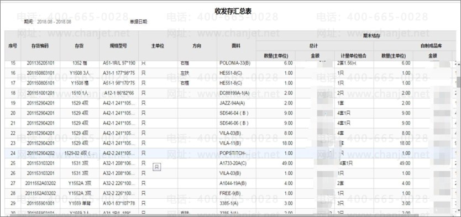Click the period value 2018.08 - 2018.08

pyautogui.click(x=54, y=22)
